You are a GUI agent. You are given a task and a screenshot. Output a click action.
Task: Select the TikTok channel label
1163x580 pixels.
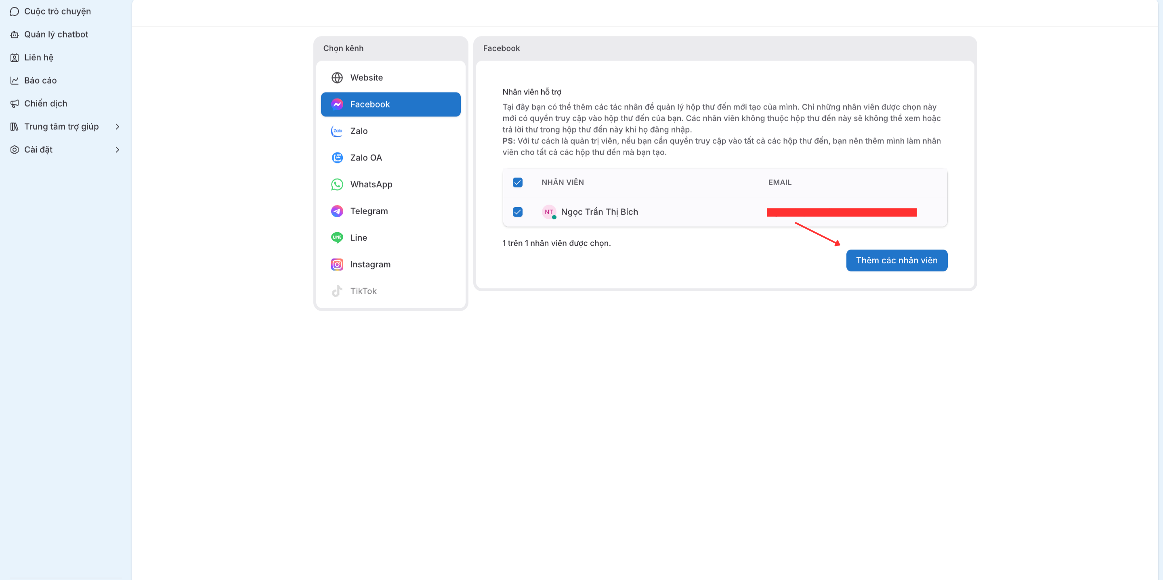point(363,291)
